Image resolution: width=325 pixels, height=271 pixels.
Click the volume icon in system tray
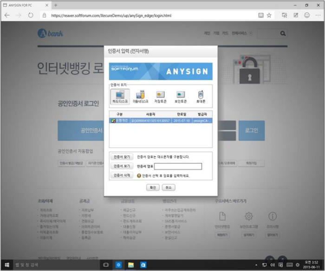click(x=273, y=265)
